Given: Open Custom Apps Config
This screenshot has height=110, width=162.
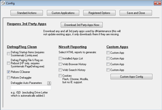Looking at the screenshot, I should pos(131,77).
